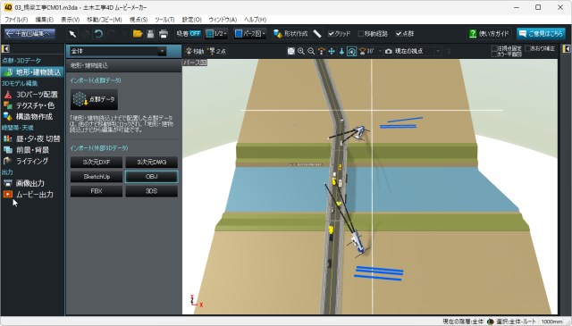Click the 移動 move tool in viewport toolbar
The height and width of the screenshot is (326, 572).
[195, 52]
